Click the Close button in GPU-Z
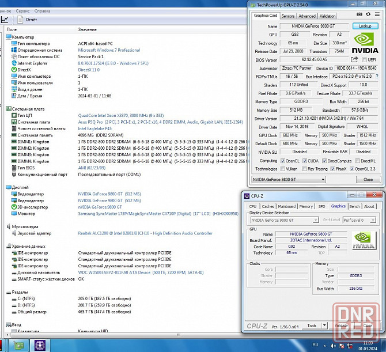The width and height of the screenshot is (386, 352). coord(368,179)
